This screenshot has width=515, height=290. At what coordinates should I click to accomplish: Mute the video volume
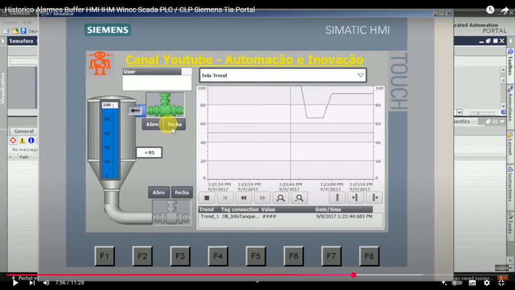(46, 283)
